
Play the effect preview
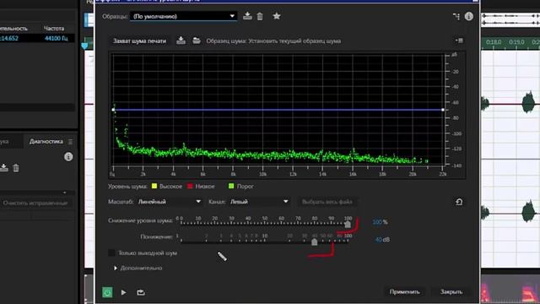[x=124, y=292]
